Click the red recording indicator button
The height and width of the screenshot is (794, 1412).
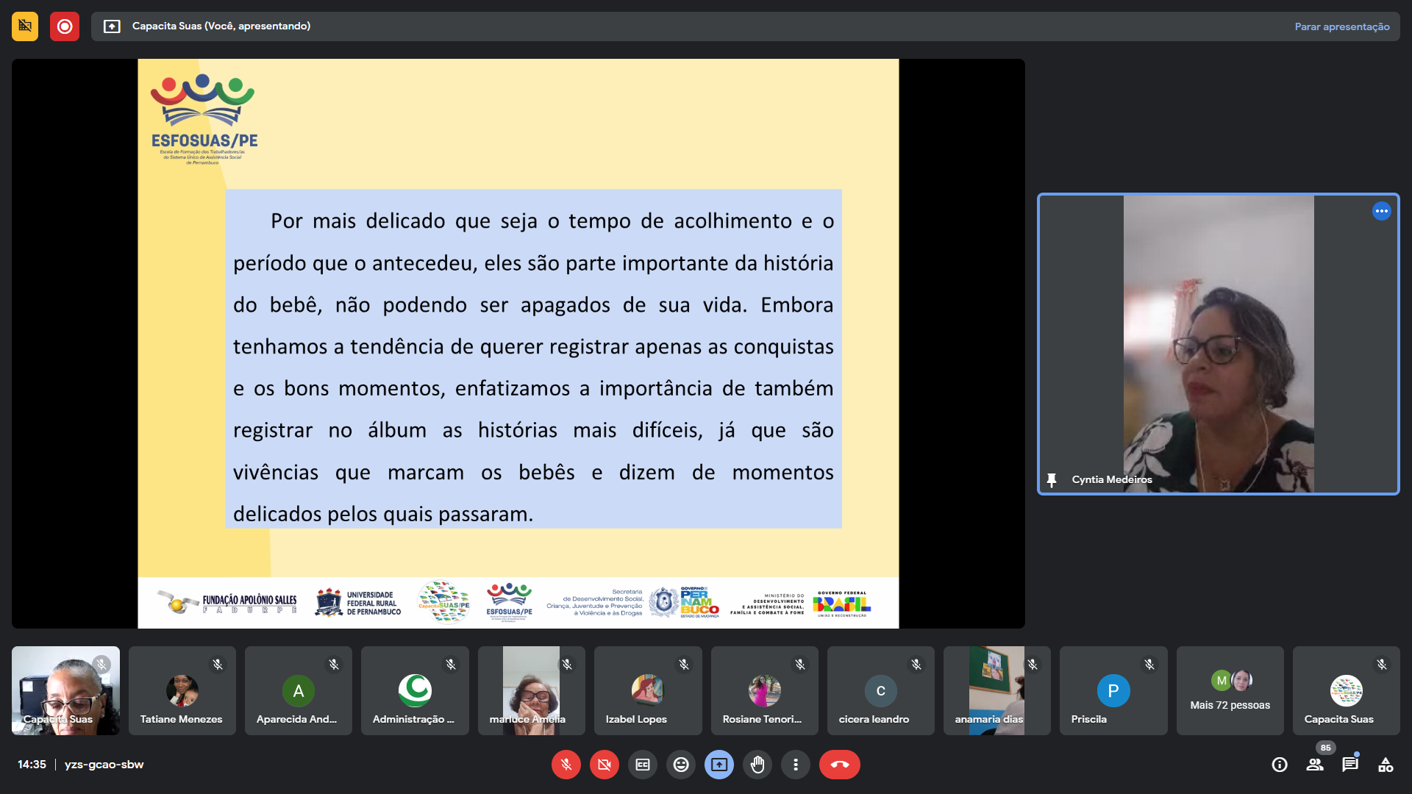click(65, 26)
